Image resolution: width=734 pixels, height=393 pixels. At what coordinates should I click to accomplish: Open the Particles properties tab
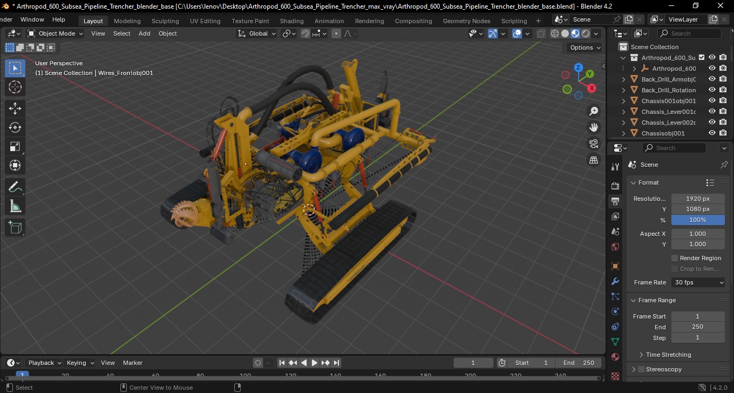pos(615,296)
